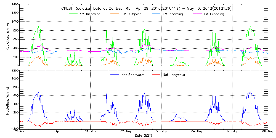Click the 02-May x-axis date label
The image size is (276, 138).
coord(126,132)
